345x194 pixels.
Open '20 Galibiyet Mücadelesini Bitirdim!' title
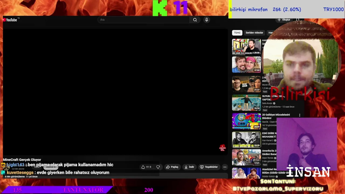click(276, 116)
